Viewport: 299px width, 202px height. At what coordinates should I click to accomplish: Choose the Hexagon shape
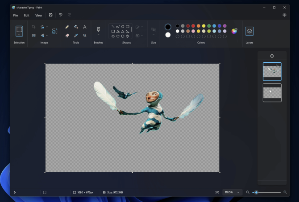pos(123,36)
